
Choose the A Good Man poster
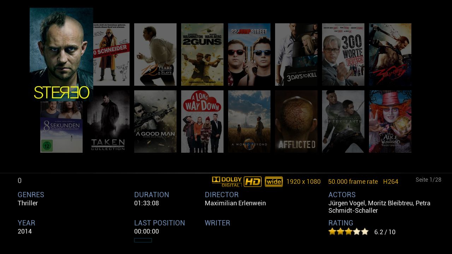tap(155, 121)
